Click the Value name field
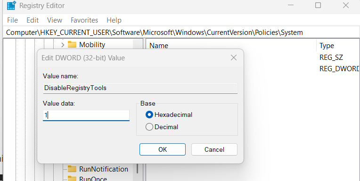 (x=140, y=88)
